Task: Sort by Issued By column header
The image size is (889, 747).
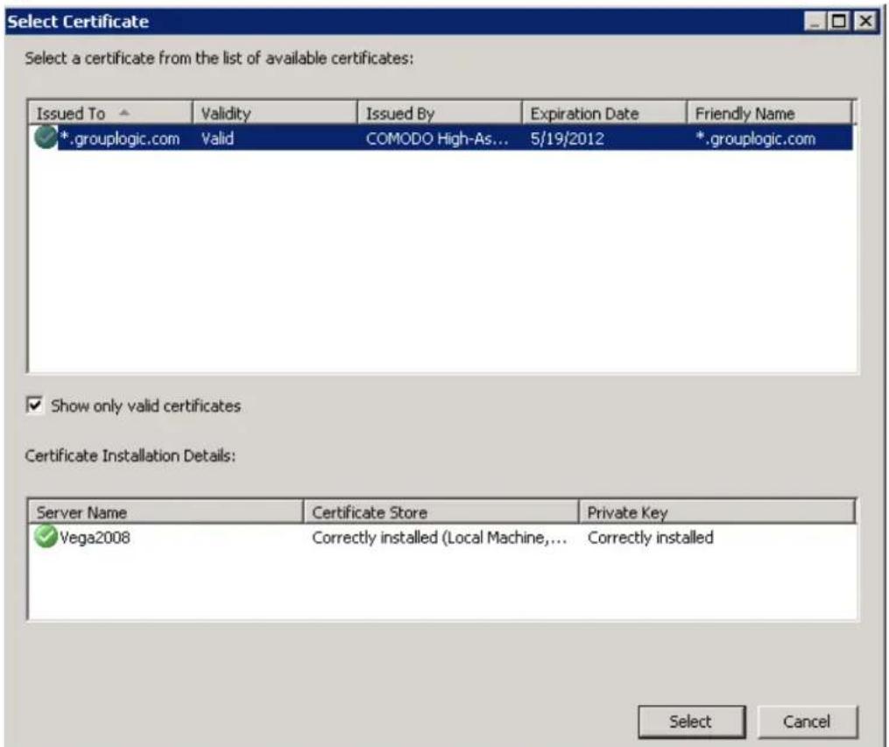Action: [x=440, y=113]
